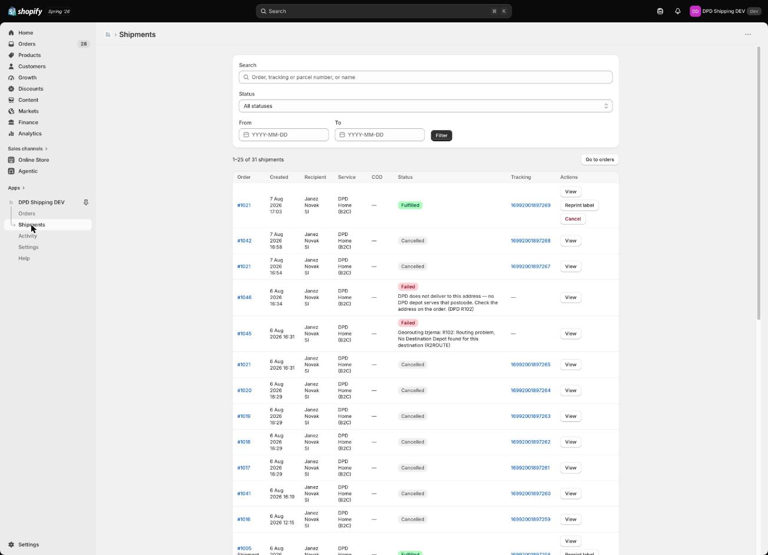Click the Home house icon in sidebar
The height and width of the screenshot is (555, 768).
[x=11, y=33]
